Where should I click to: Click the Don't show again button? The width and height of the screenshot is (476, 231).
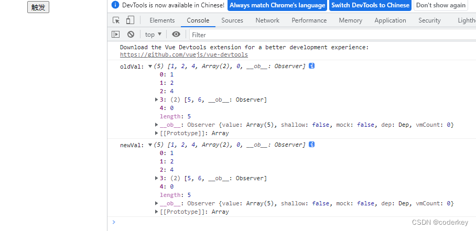[441, 5]
